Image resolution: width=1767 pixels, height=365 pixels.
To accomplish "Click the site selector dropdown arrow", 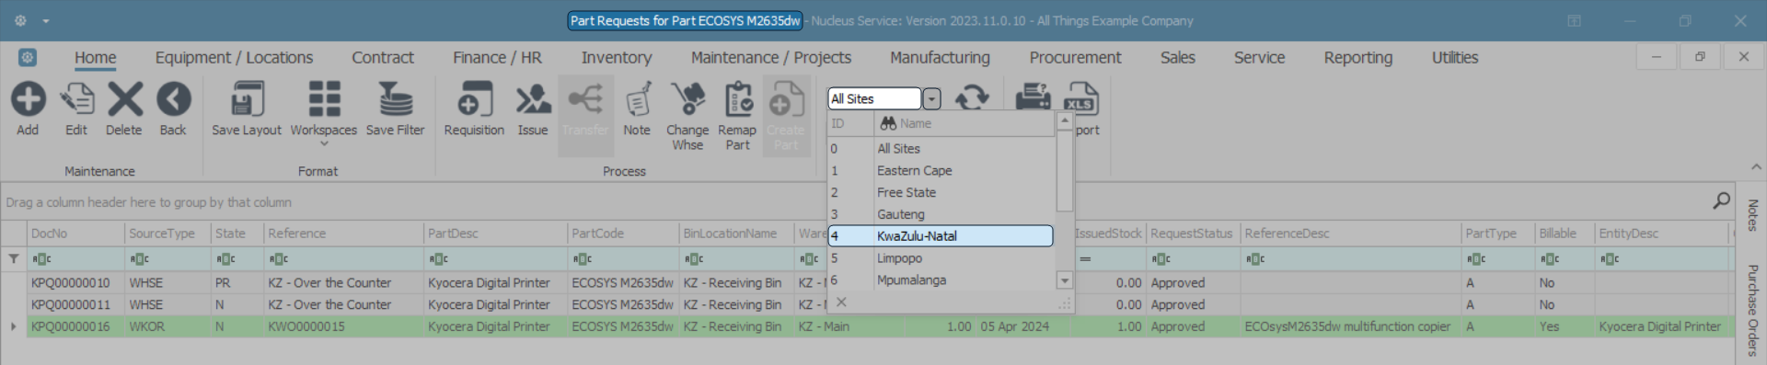I will (932, 98).
